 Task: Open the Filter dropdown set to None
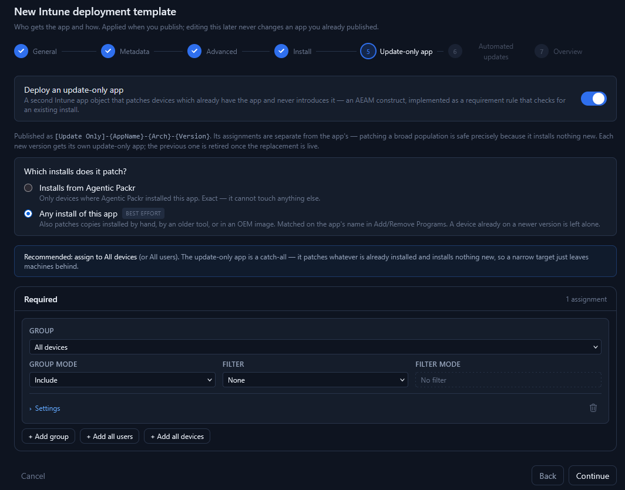pyautogui.click(x=315, y=380)
